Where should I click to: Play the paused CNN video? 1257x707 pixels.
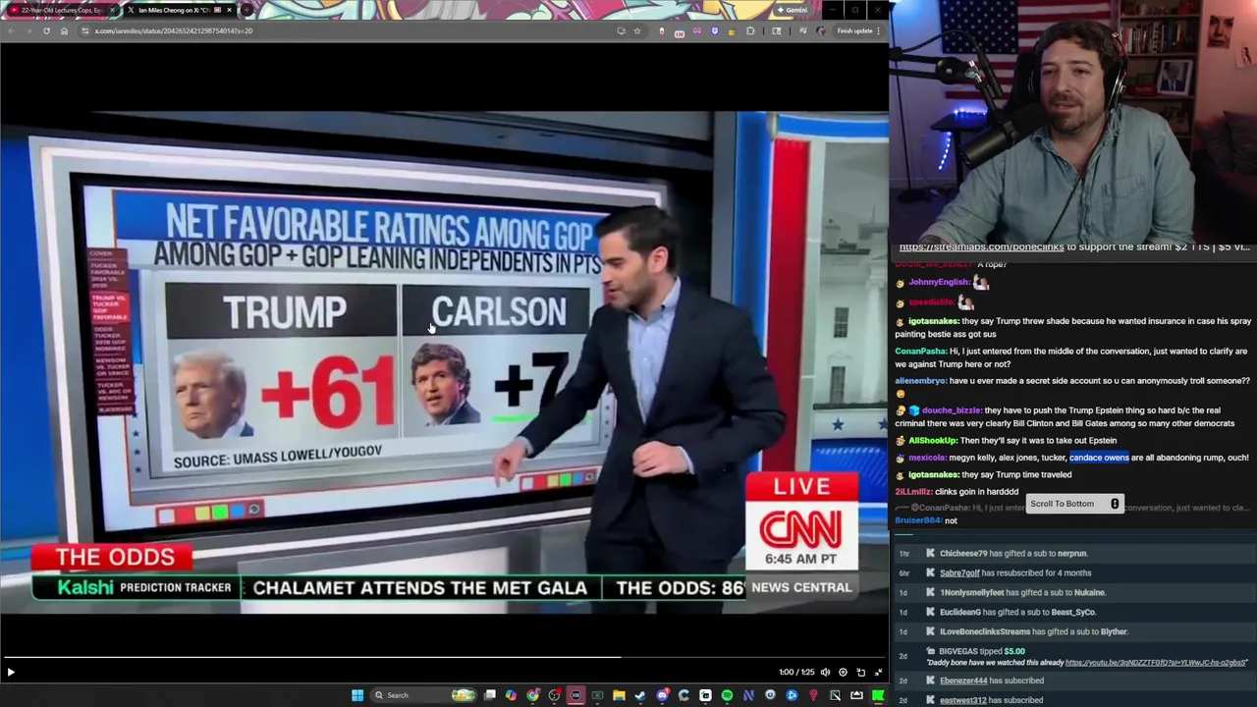pos(11,672)
